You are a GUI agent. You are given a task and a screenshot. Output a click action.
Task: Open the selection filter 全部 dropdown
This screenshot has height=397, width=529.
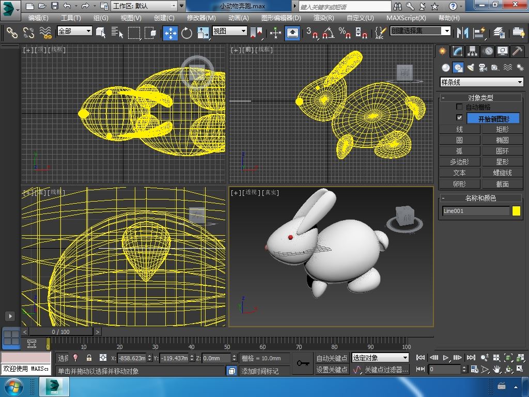point(74,31)
